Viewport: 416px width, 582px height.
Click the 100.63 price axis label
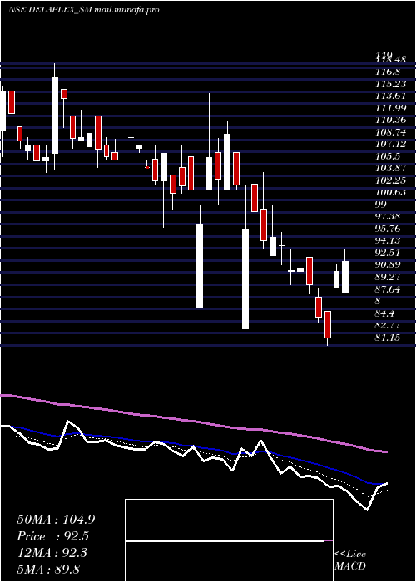click(x=391, y=192)
